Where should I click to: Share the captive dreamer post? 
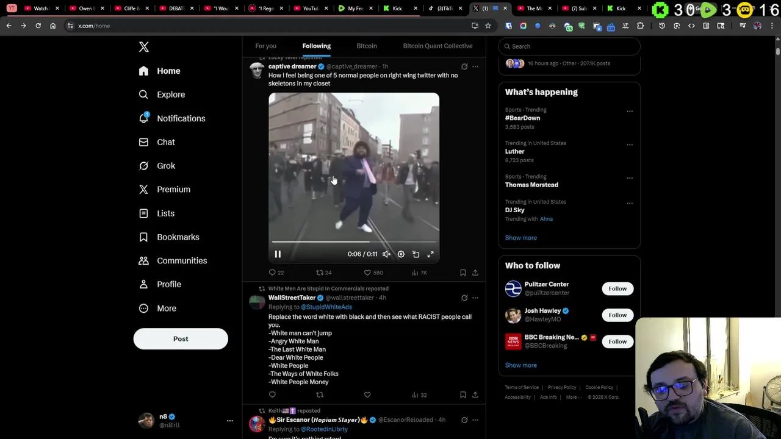475,273
